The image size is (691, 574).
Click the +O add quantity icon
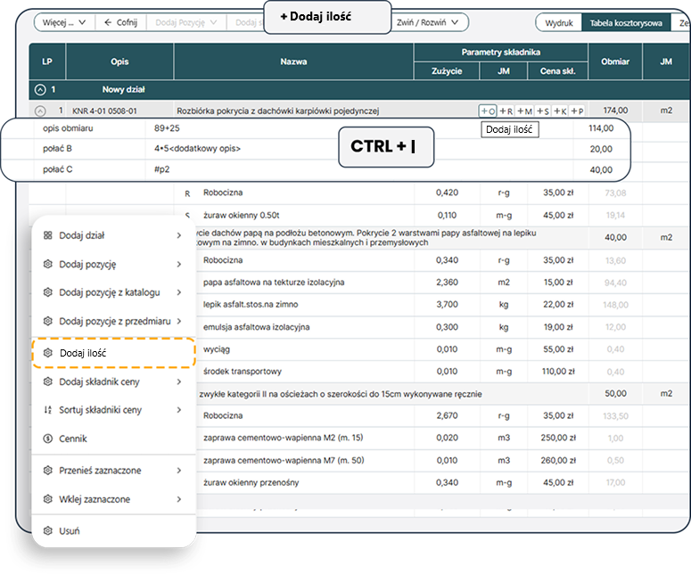pyautogui.click(x=488, y=111)
